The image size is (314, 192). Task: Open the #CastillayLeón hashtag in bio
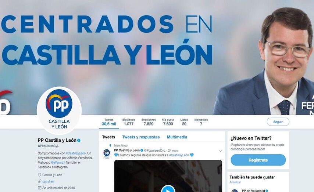coord(76,153)
